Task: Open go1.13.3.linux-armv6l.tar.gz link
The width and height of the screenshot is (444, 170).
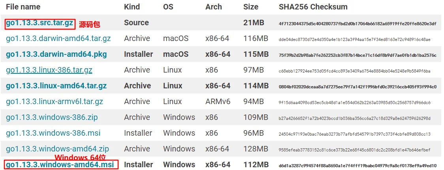Action: [x=55, y=101]
